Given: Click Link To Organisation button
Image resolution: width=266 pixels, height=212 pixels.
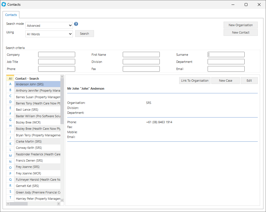Looking at the screenshot, I should pyautogui.click(x=195, y=81).
